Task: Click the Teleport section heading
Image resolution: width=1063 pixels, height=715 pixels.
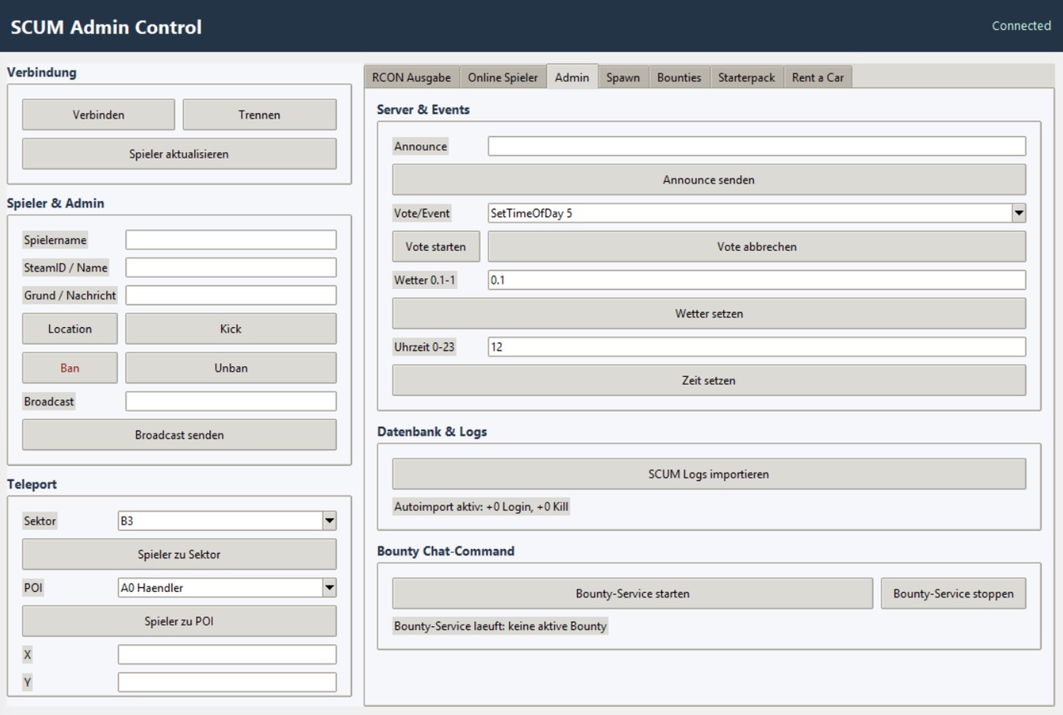Action: tap(32, 484)
